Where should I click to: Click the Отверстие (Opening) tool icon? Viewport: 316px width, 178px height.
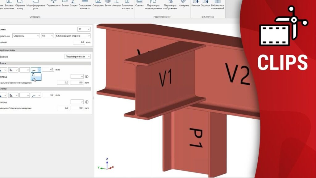pos(98,4)
